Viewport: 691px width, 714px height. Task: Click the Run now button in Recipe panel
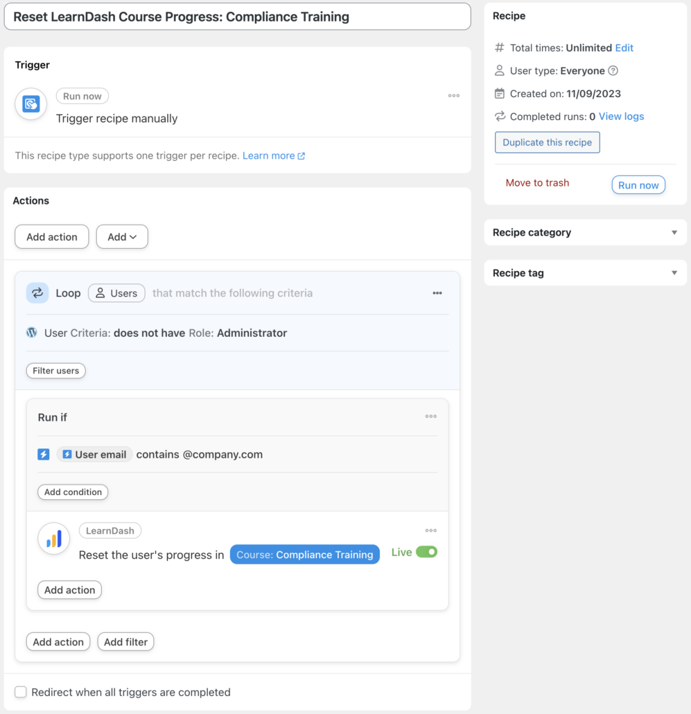pos(638,184)
